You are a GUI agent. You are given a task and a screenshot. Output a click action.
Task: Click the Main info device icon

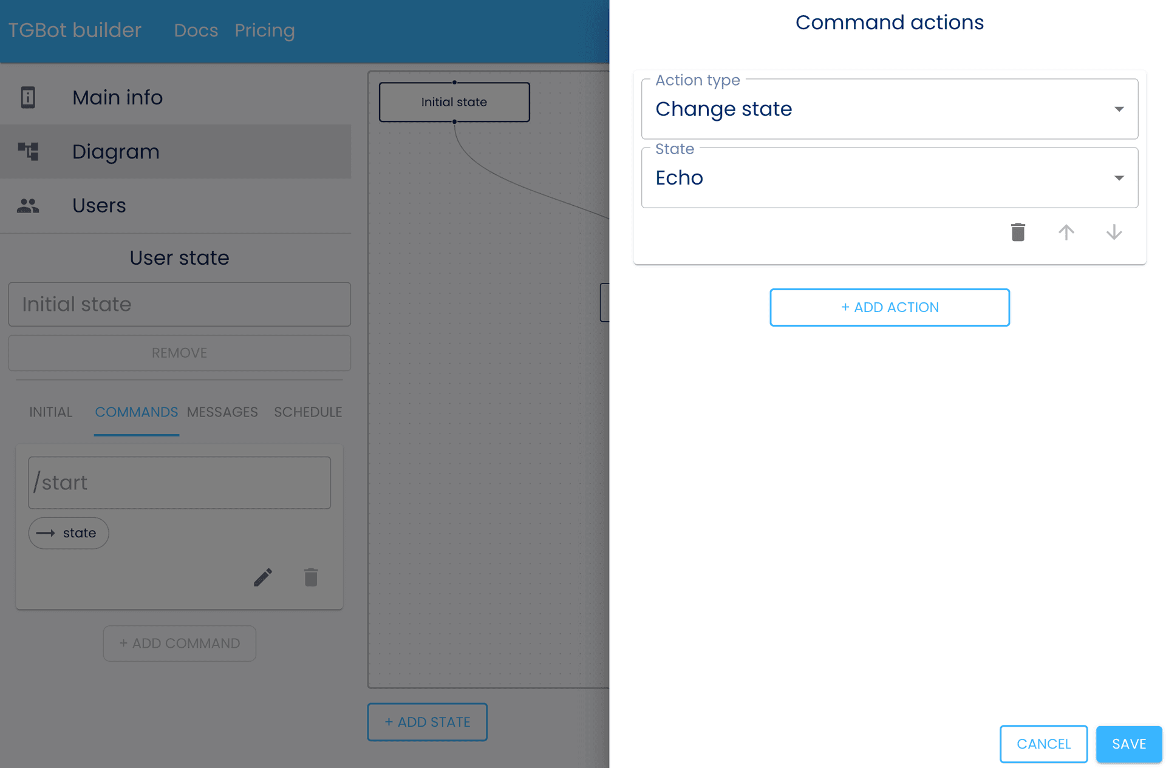28,97
